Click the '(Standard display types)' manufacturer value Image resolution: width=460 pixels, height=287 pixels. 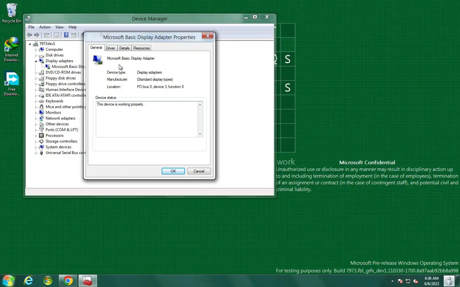point(155,79)
